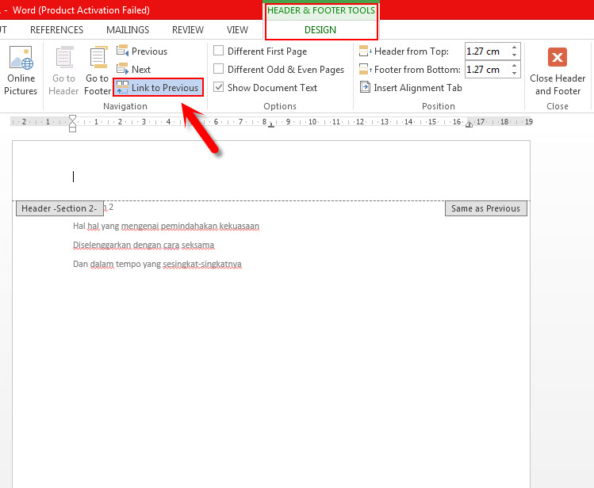Increase Header from Top with up arrow
The image size is (594, 488).
point(514,48)
